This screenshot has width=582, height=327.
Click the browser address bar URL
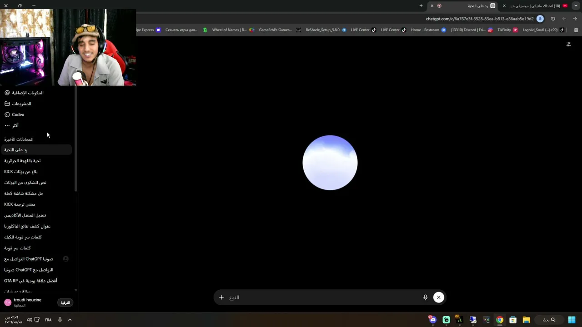point(480,19)
